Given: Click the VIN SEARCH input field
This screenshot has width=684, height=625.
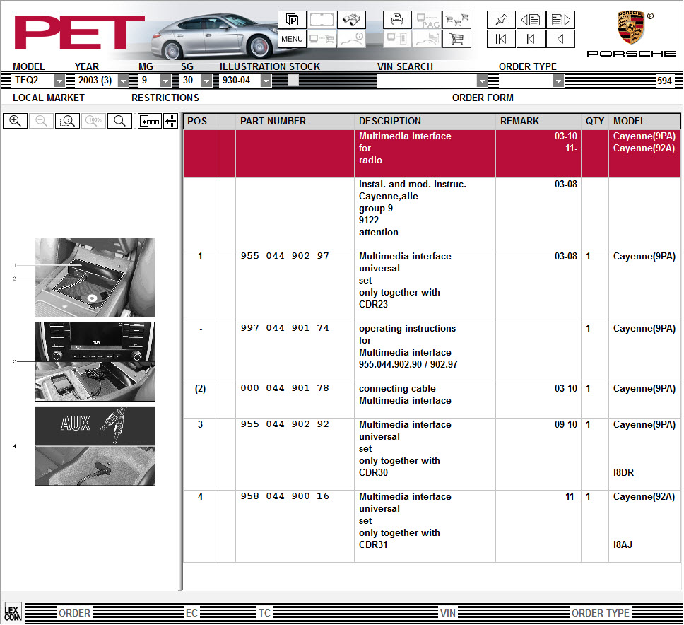Looking at the screenshot, I should point(427,81).
